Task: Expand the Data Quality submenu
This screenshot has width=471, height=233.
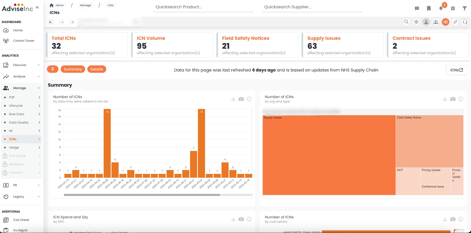Action: 39,123
